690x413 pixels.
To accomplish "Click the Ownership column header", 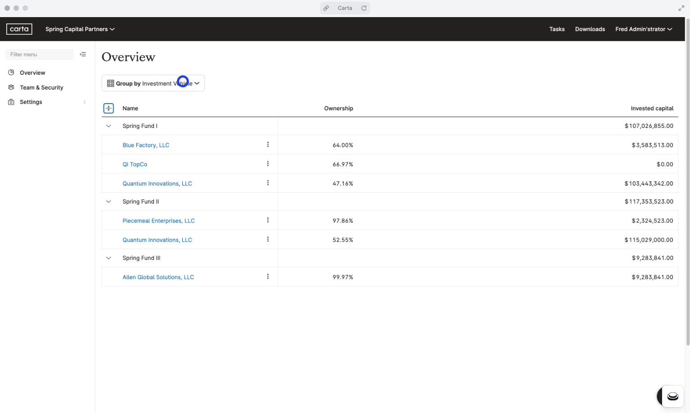I will [x=339, y=109].
